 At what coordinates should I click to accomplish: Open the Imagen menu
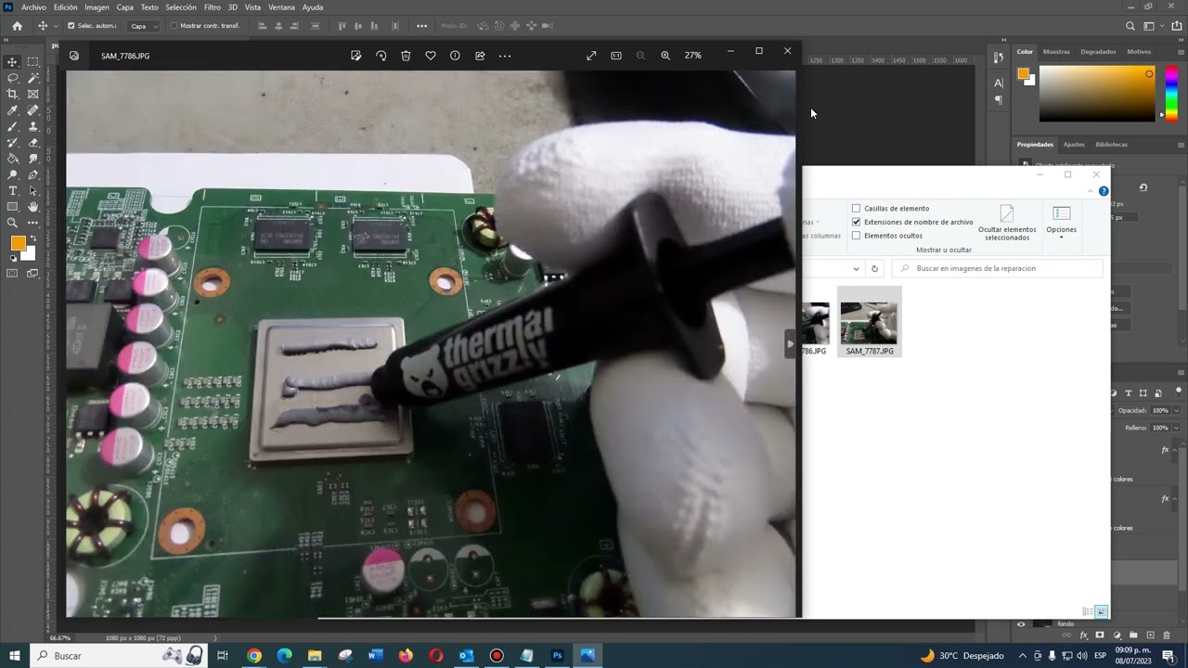click(x=97, y=7)
